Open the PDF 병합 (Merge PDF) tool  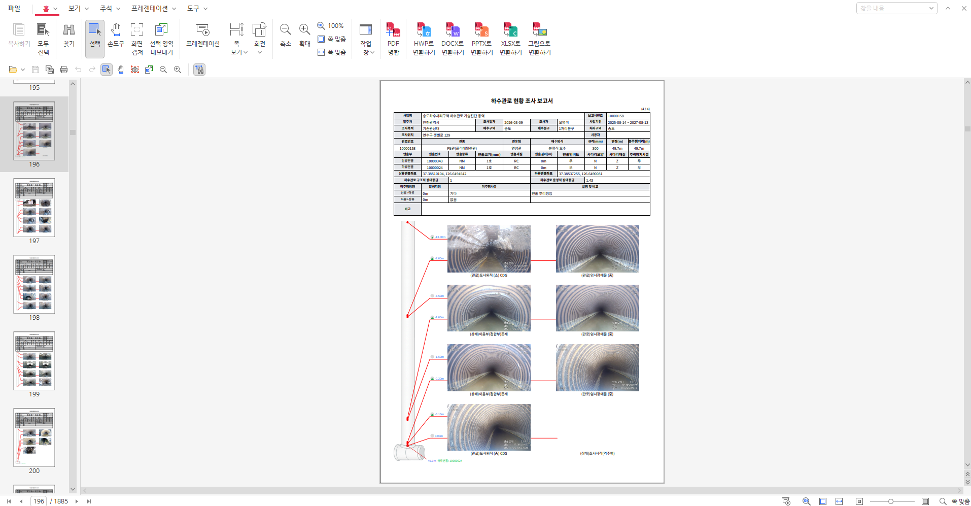coord(393,39)
